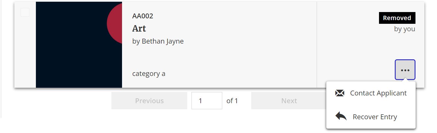Go to the Previous page

click(149, 101)
